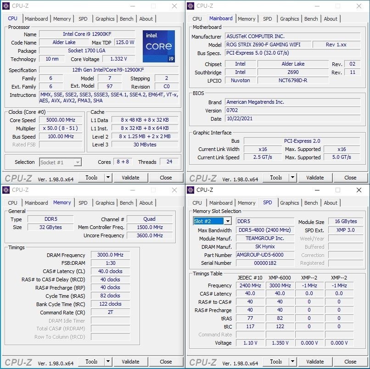Click Close button in Mainboard window

tap(350, 178)
